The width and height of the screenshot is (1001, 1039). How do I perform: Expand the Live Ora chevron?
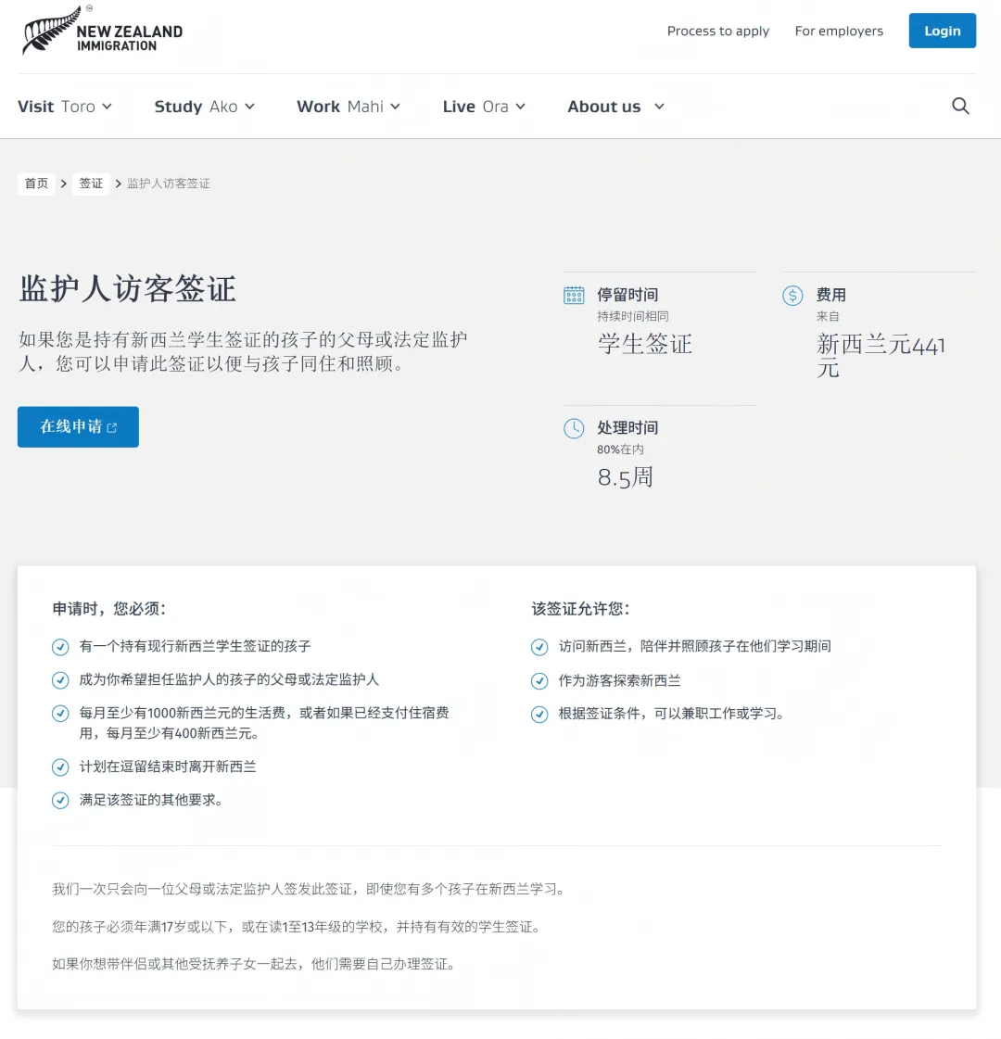point(521,106)
